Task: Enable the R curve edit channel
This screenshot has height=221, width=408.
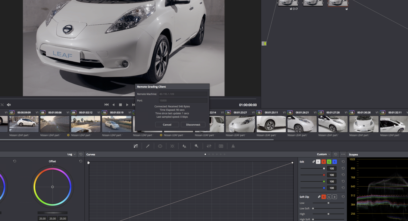Action: (x=324, y=162)
